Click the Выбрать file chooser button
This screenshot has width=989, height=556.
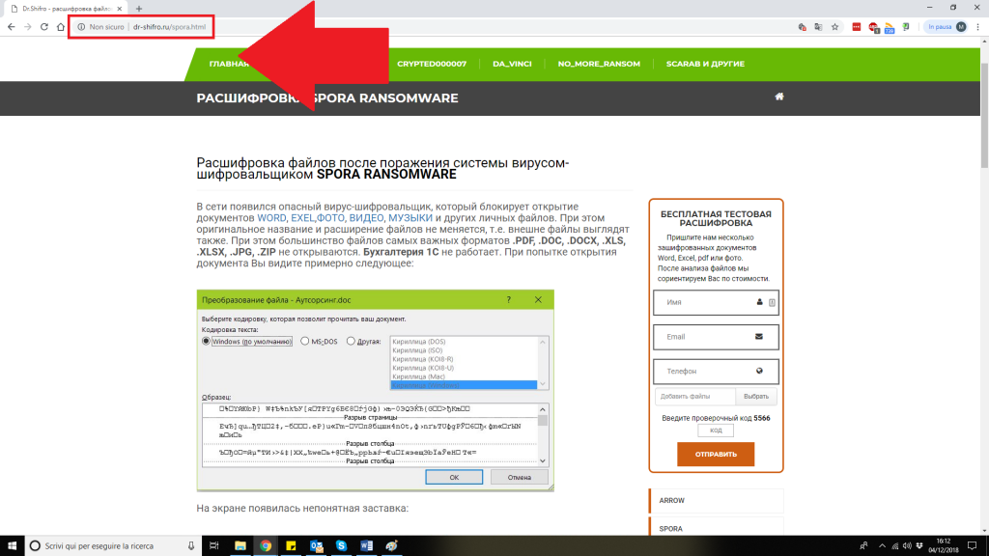tap(755, 397)
